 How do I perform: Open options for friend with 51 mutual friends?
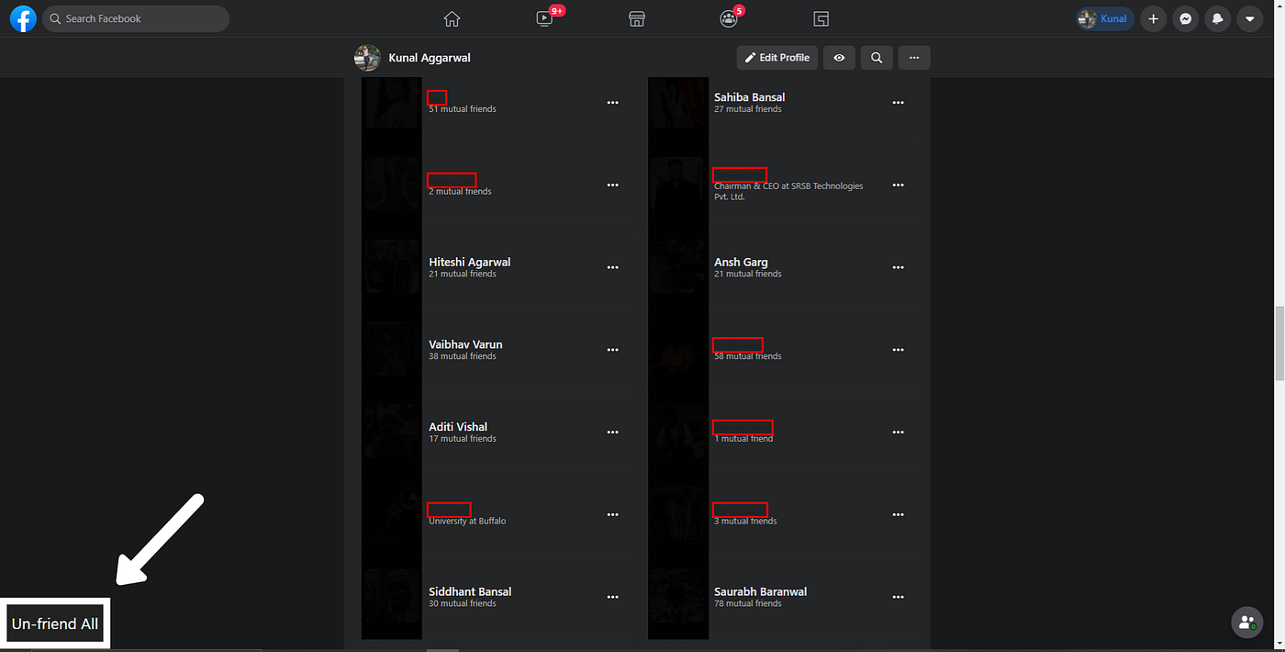613,103
